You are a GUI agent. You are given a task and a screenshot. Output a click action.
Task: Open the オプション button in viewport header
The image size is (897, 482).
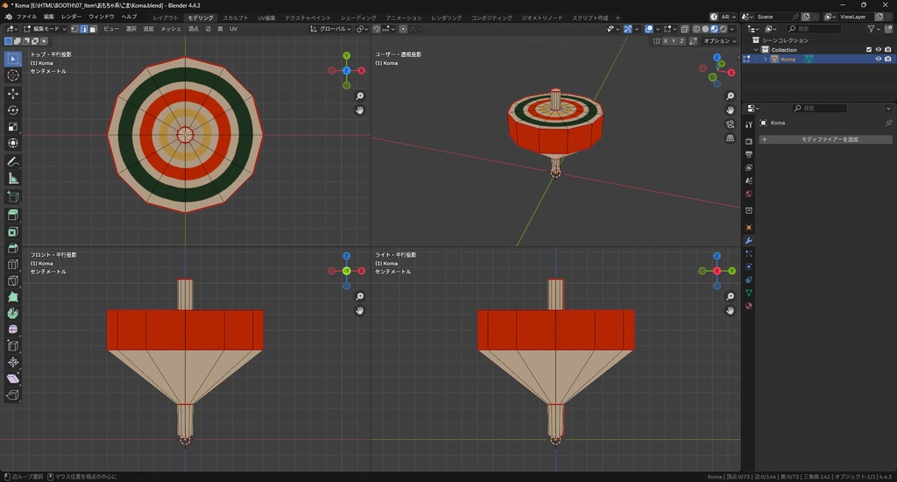tap(718, 40)
